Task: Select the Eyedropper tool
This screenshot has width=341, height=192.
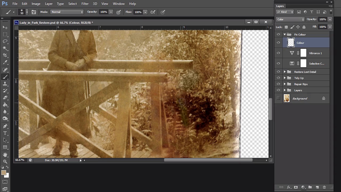Action: pyautogui.click(x=5, y=62)
